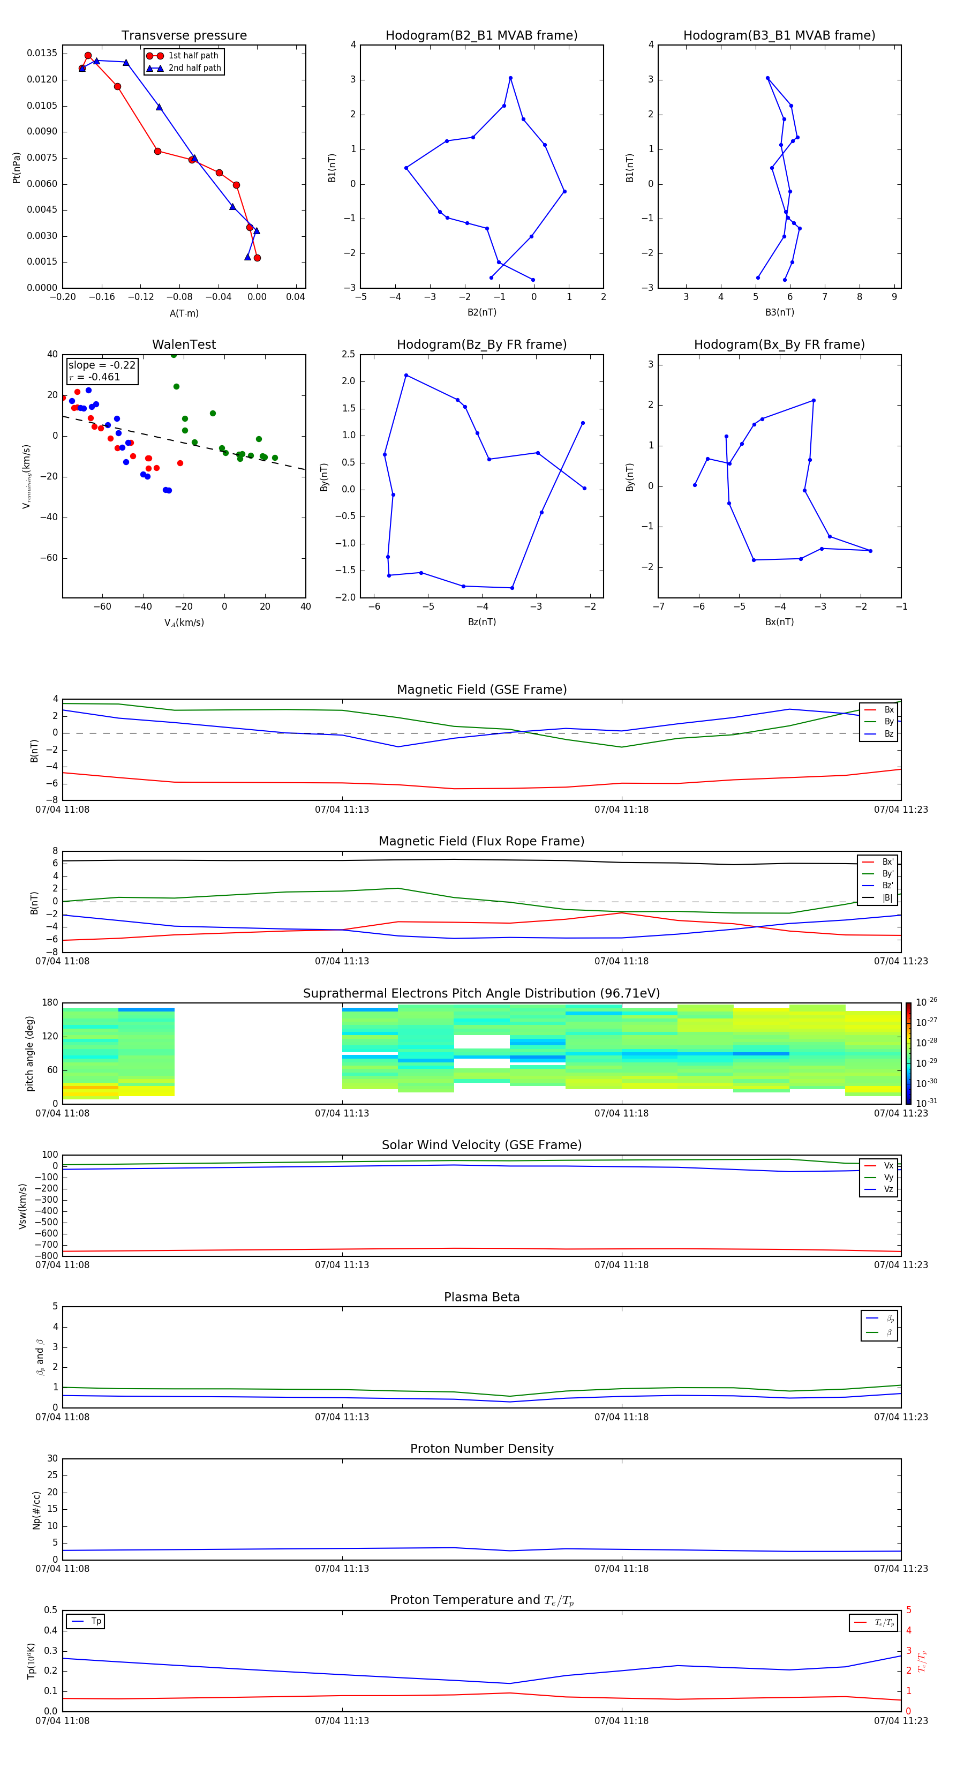The width and height of the screenshot is (964, 1768).
Task: Click the Suprathermal Electrons Pitch Angle title
Action: 481,993
